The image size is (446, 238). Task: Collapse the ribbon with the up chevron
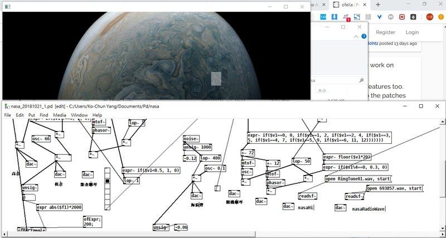(x=356, y=36)
